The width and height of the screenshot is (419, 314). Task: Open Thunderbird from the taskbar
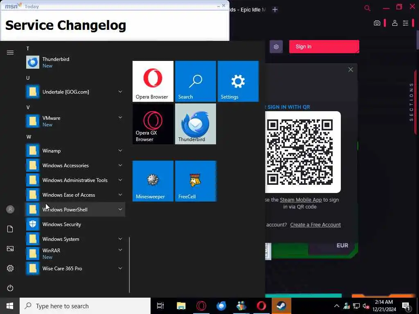(x=221, y=306)
